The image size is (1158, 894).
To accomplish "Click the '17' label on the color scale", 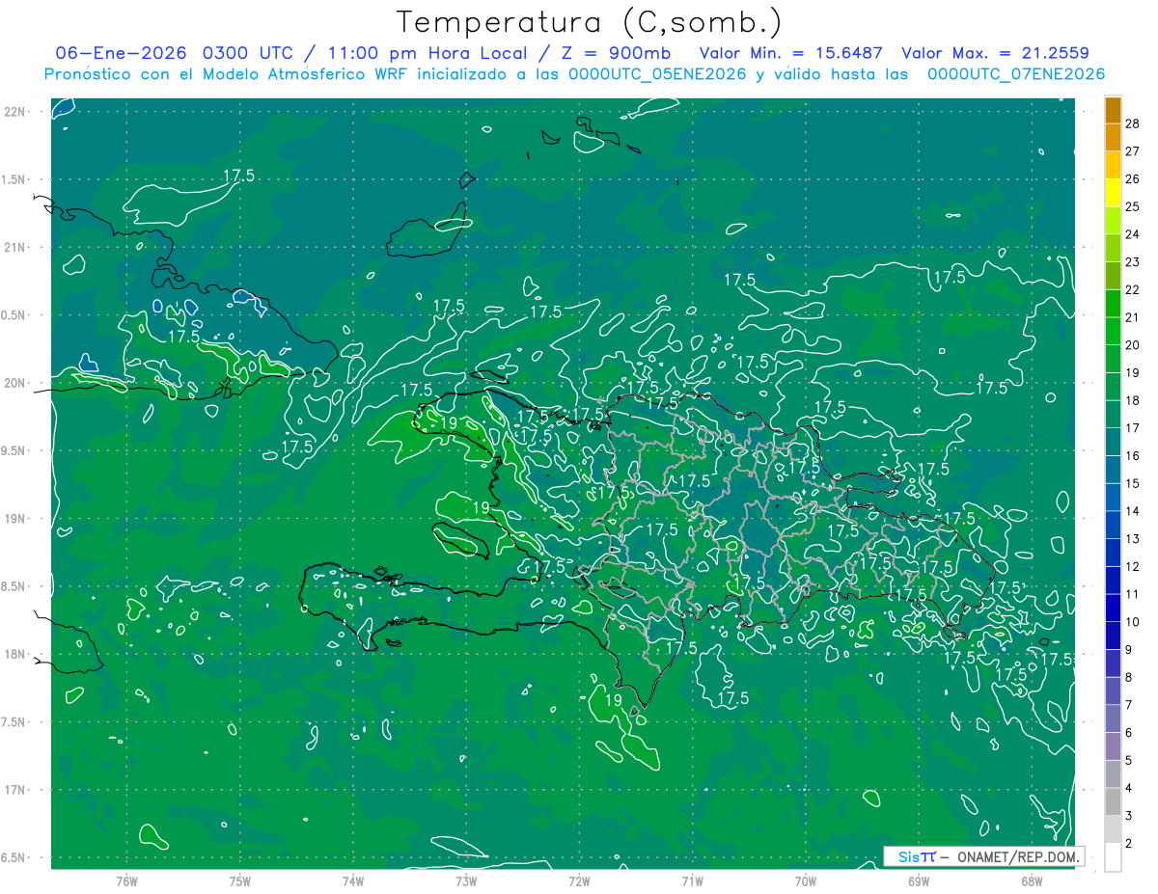I will [x=1133, y=428].
